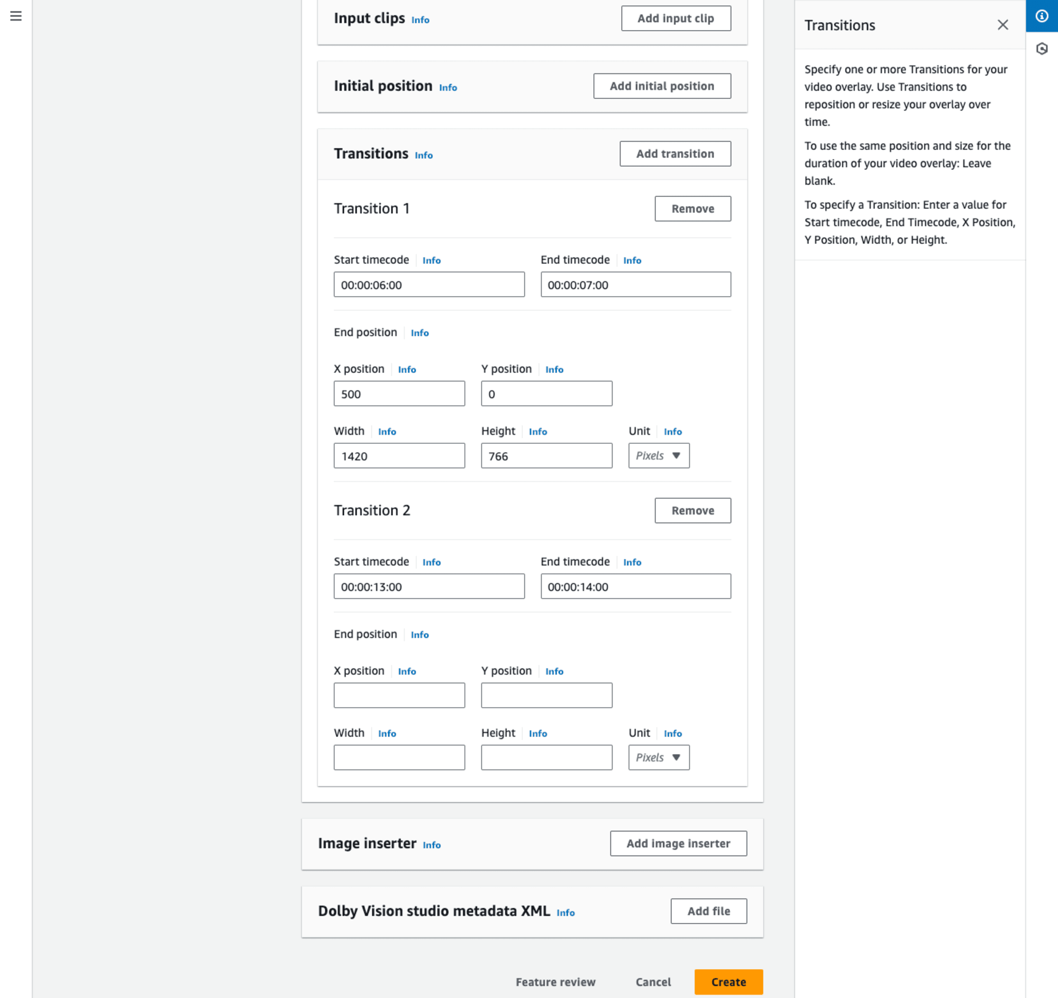The width and height of the screenshot is (1058, 998).
Task: Open Info link for Transition 1 End position
Action: [420, 333]
